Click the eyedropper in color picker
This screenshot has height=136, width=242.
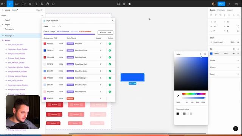pos(178,96)
